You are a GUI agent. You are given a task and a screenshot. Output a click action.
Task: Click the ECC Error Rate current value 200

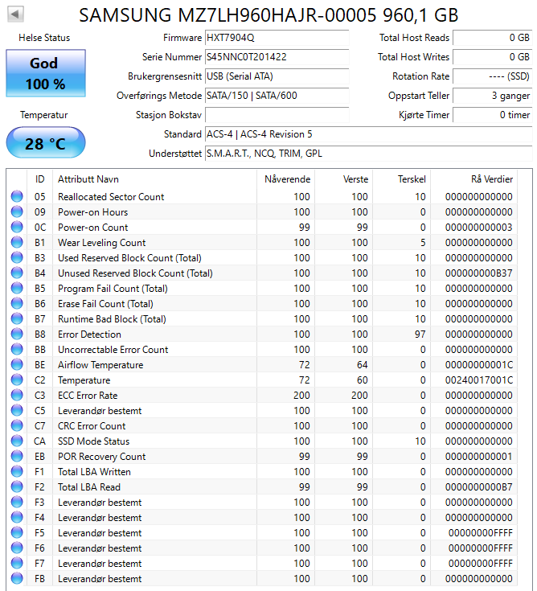coord(301,395)
